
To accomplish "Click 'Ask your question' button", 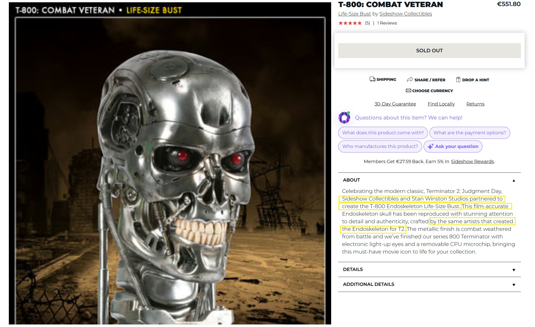I will point(453,146).
